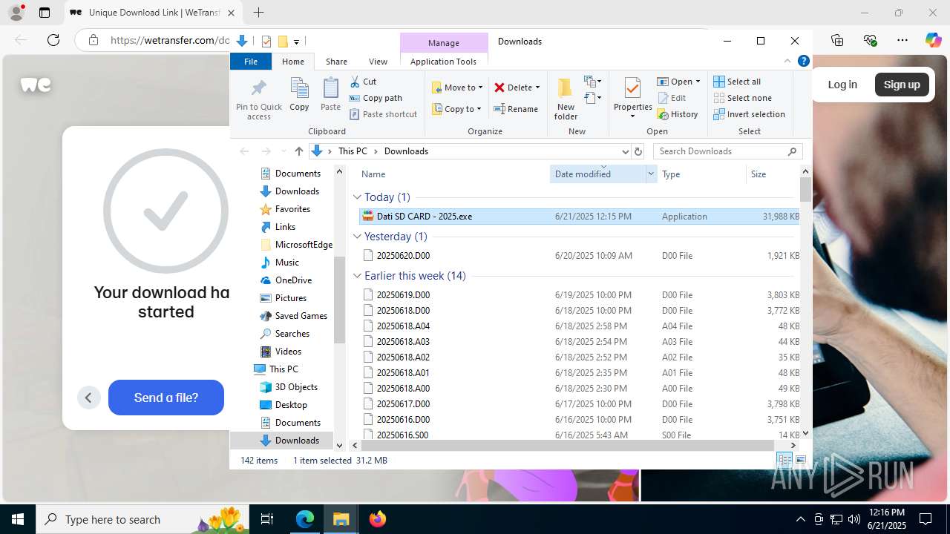Screen dimensions: 950x534
Task: Switch to details view layout
Action: coord(784,461)
